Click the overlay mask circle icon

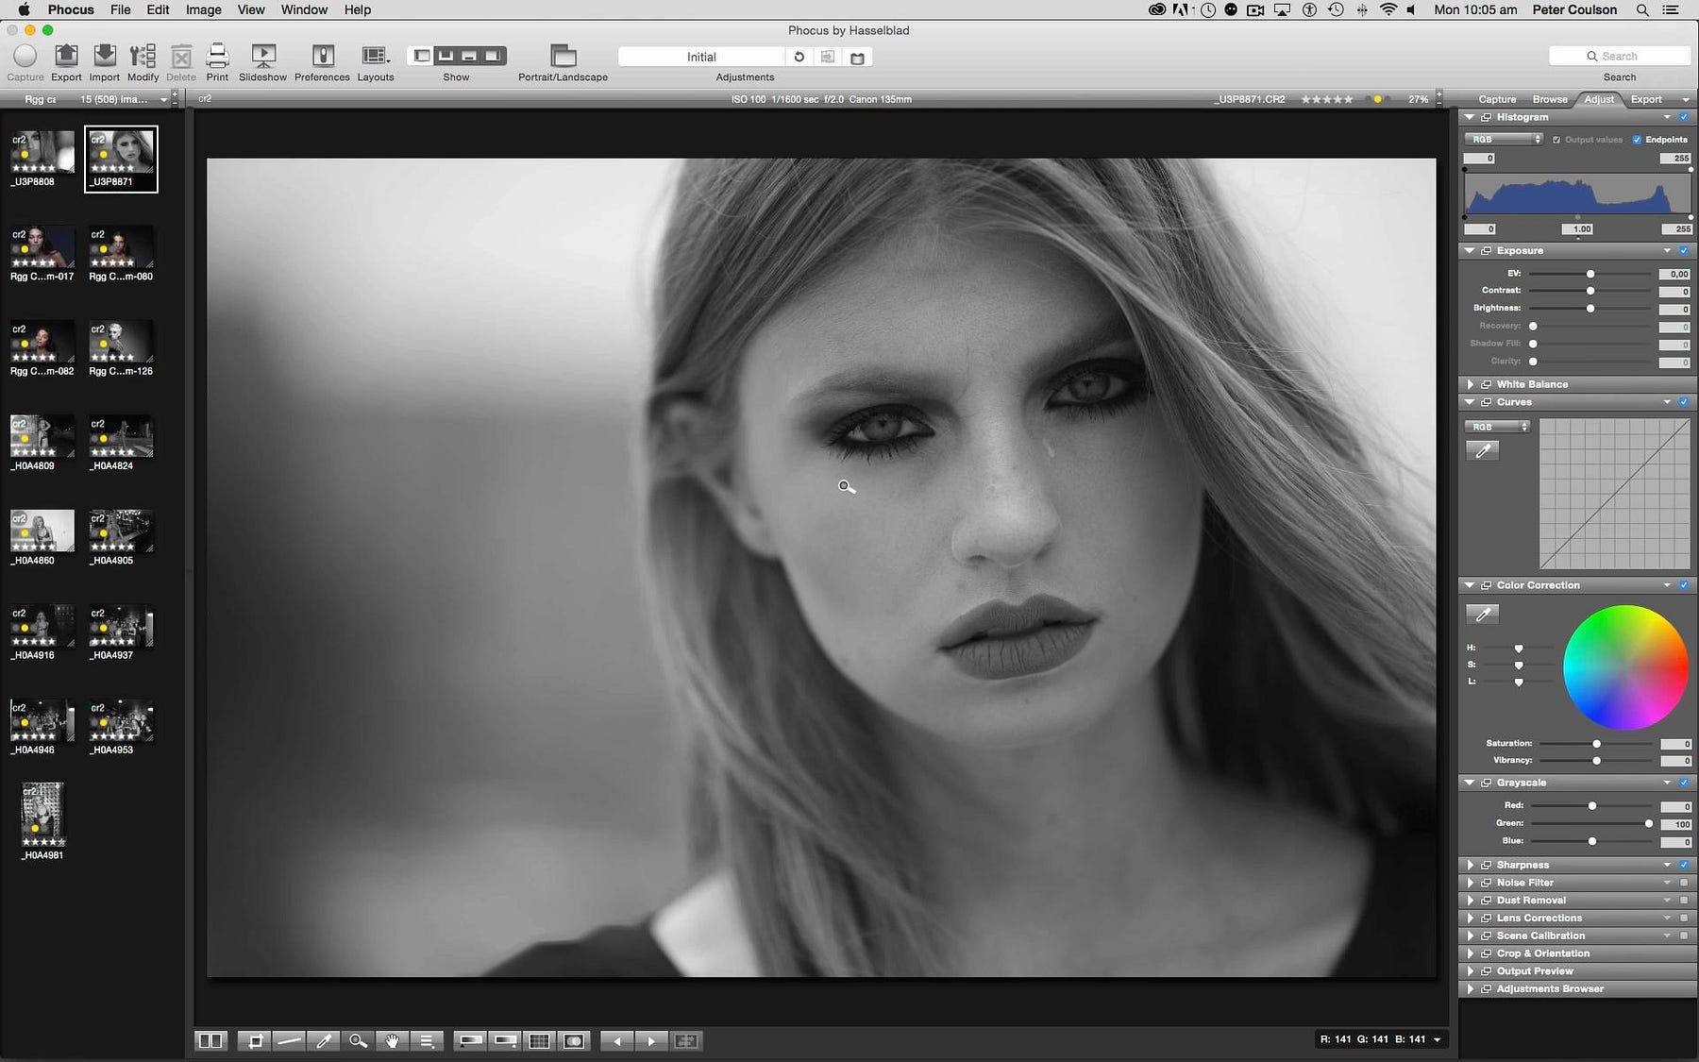574,1040
